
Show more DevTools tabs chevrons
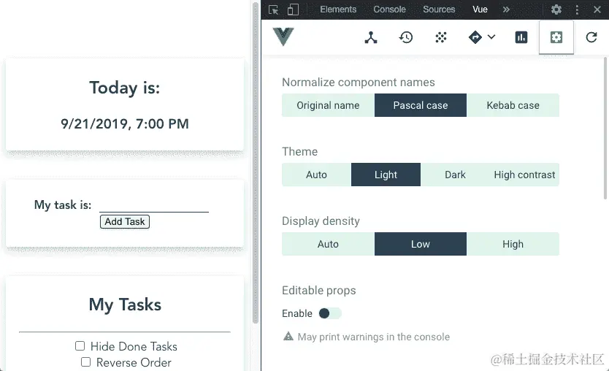coord(506,9)
